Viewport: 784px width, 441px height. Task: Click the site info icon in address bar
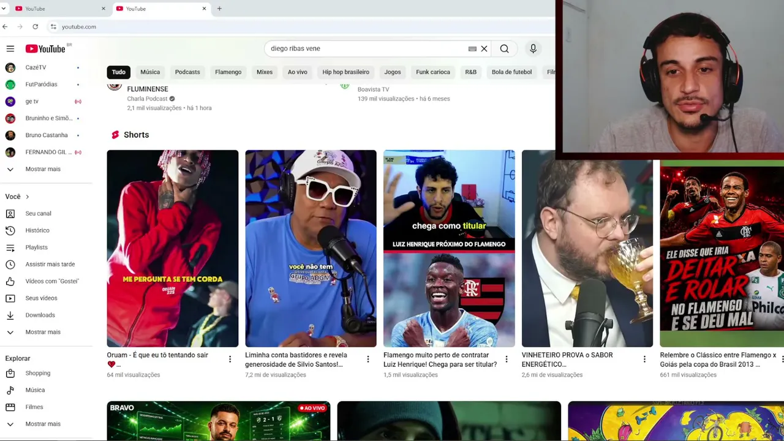(x=53, y=27)
